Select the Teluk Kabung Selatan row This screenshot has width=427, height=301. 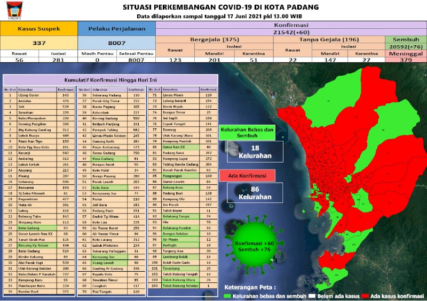pyautogui.click(x=183, y=286)
